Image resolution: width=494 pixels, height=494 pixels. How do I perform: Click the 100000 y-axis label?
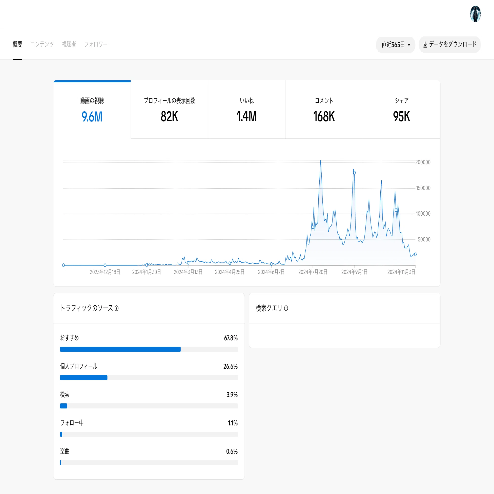[423, 214]
